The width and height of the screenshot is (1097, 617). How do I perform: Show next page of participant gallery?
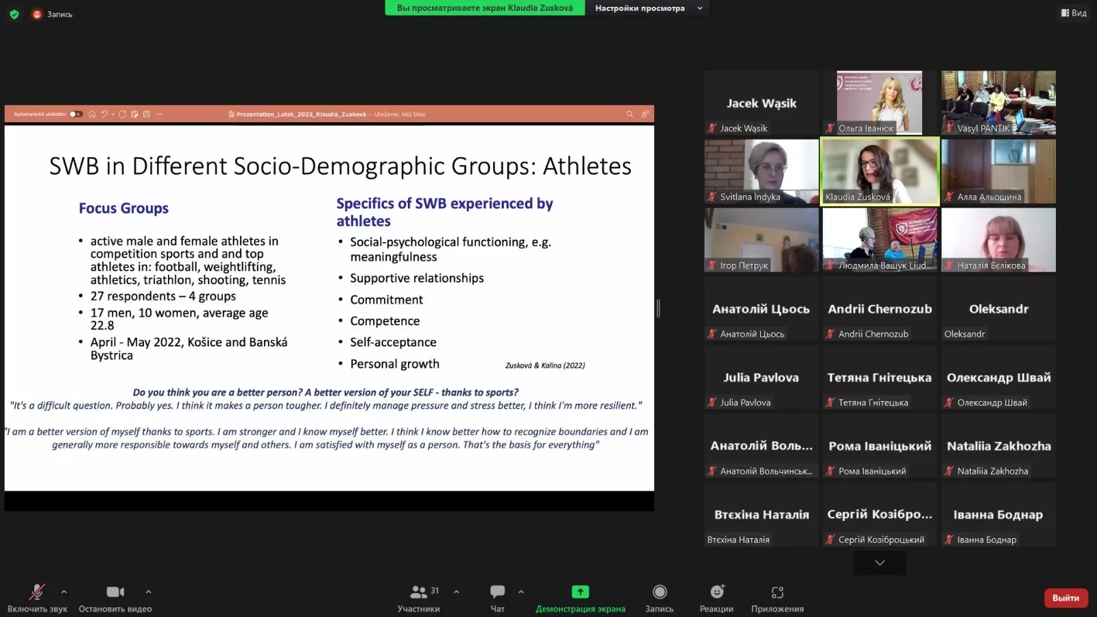click(880, 563)
